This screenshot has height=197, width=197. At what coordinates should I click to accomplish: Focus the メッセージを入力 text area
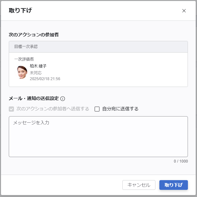[98, 136]
